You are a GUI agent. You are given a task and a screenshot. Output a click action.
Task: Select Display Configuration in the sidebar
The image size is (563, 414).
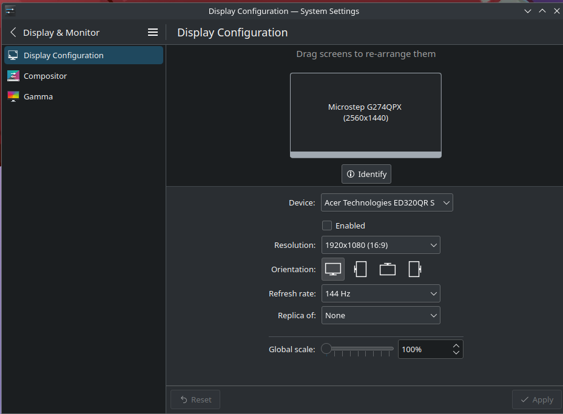point(63,55)
